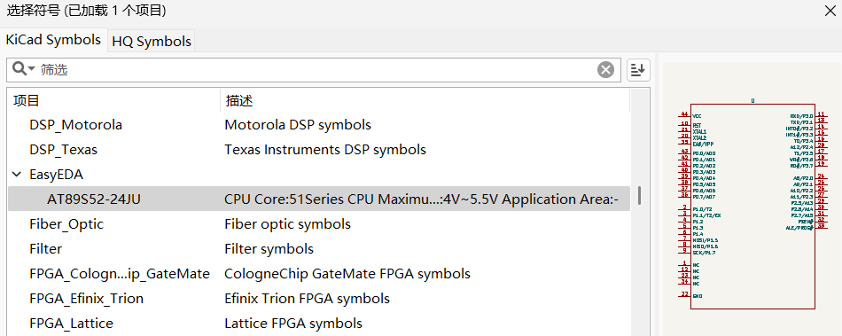The height and width of the screenshot is (336, 842).
Task: Close the symbol chooser dialog
Action: (x=830, y=11)
